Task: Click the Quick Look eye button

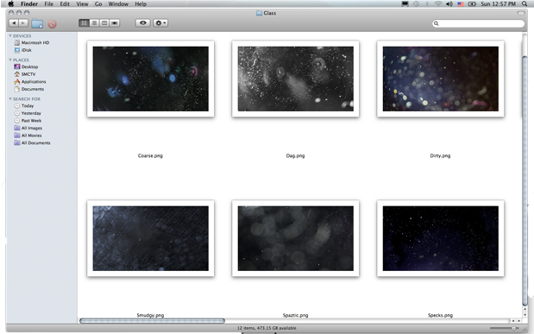Action: pyautogui.click(x=143, y=23)
